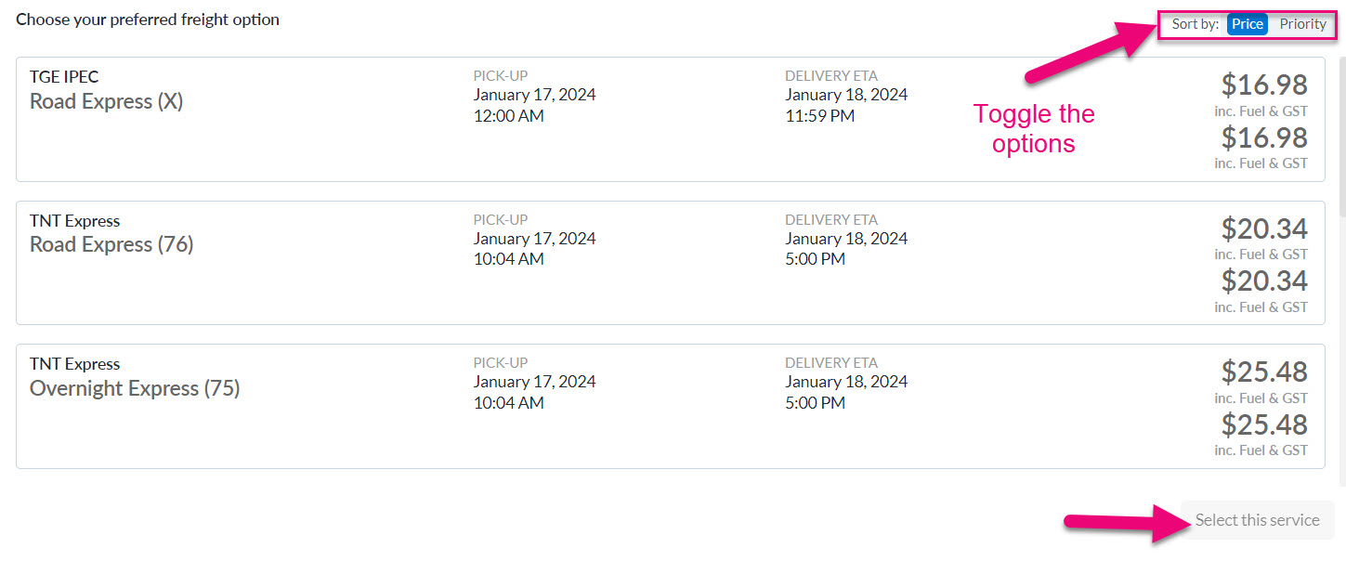Image resolution: width=1346 pixels, height=561 pixels.
Task: Click the top $25.48 price
Action: 1263,372
